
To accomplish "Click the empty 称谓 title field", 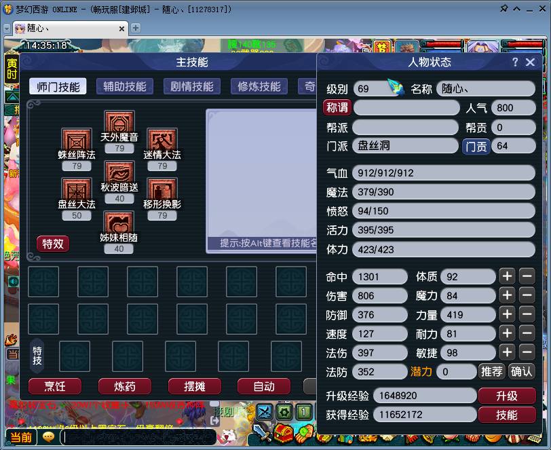I will (406, 107).
